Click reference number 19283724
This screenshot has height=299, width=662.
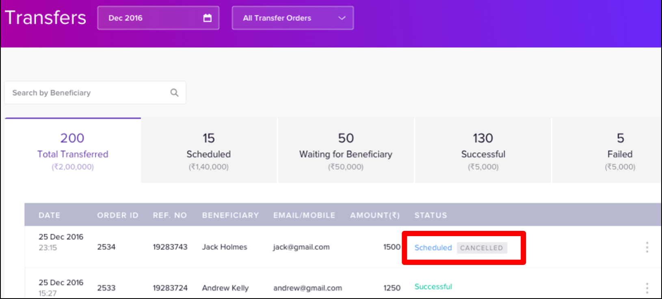coord(170,288)
